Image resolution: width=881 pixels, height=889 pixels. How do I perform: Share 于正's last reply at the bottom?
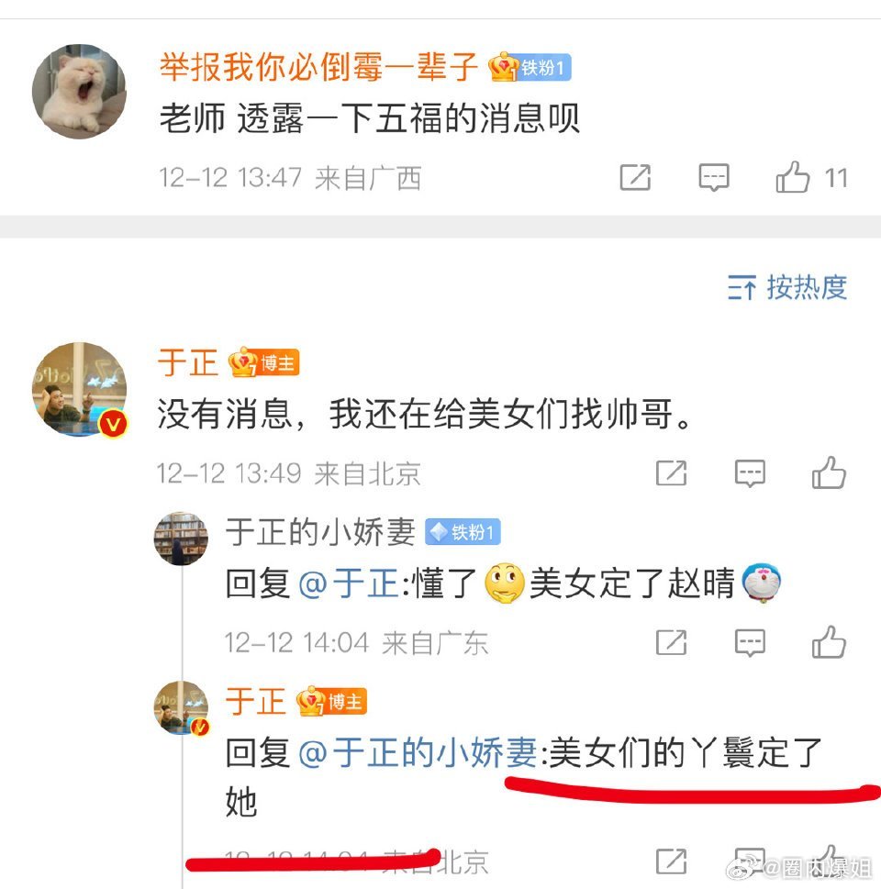(x=671, y=861)
